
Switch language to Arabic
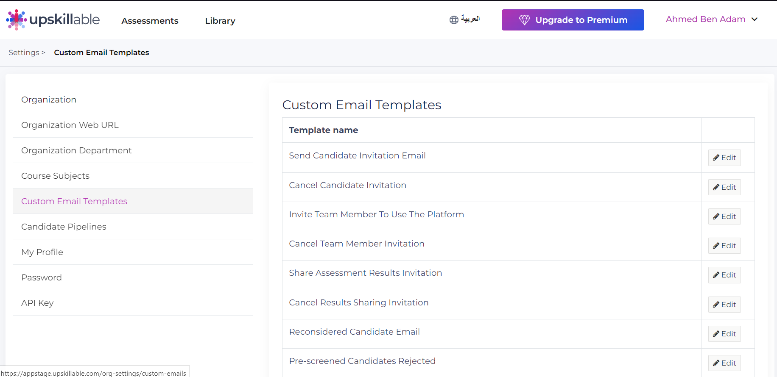click(470, 19)
